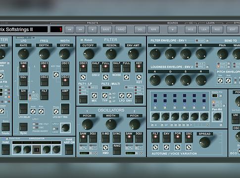Tick the filter Reset checkbox
This screenshot has width=240, height=178.
(82, 40)
